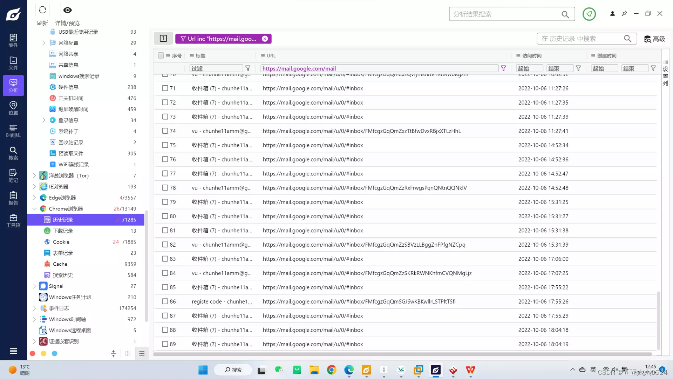Expand the Edge浏览器 tree node
673x379 pixels.
(x=34, y=198)
